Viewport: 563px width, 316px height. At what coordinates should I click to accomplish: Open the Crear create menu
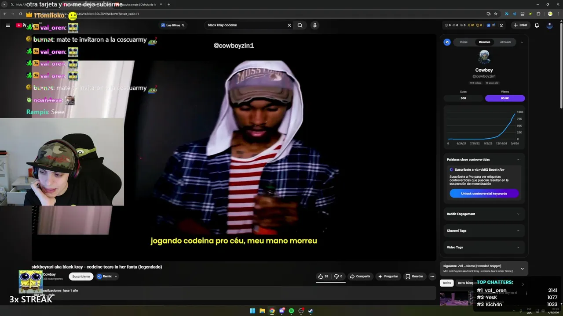pos(520,25)
